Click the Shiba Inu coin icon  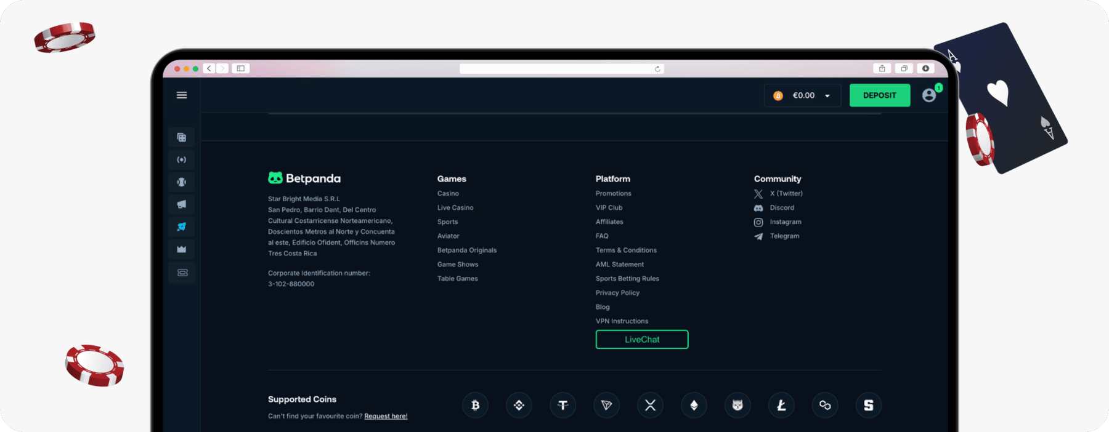pyautogui.click(x=737, y=405)
